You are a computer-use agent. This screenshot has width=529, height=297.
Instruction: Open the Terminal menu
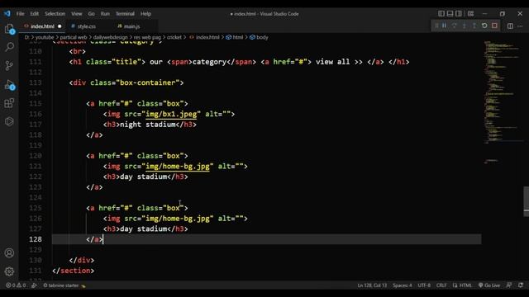(125, 14)
